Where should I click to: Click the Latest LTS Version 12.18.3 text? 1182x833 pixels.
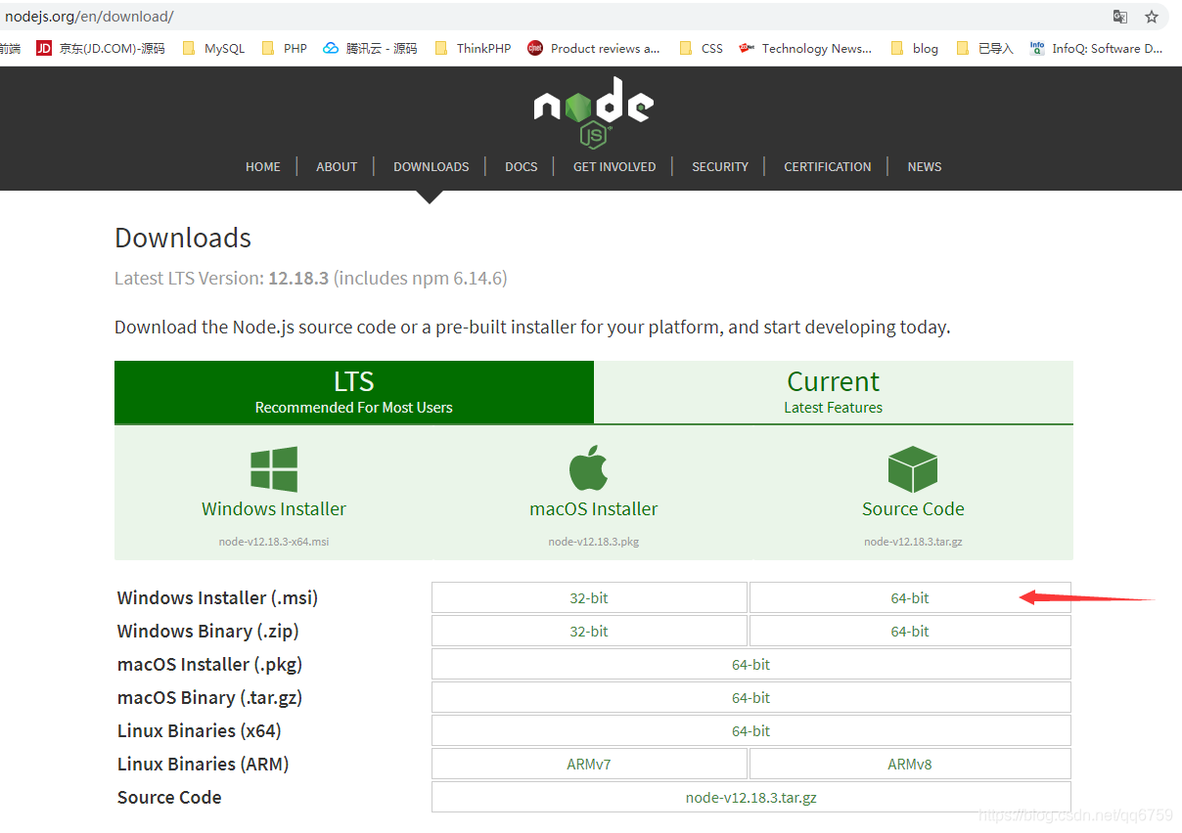point(310,279)
